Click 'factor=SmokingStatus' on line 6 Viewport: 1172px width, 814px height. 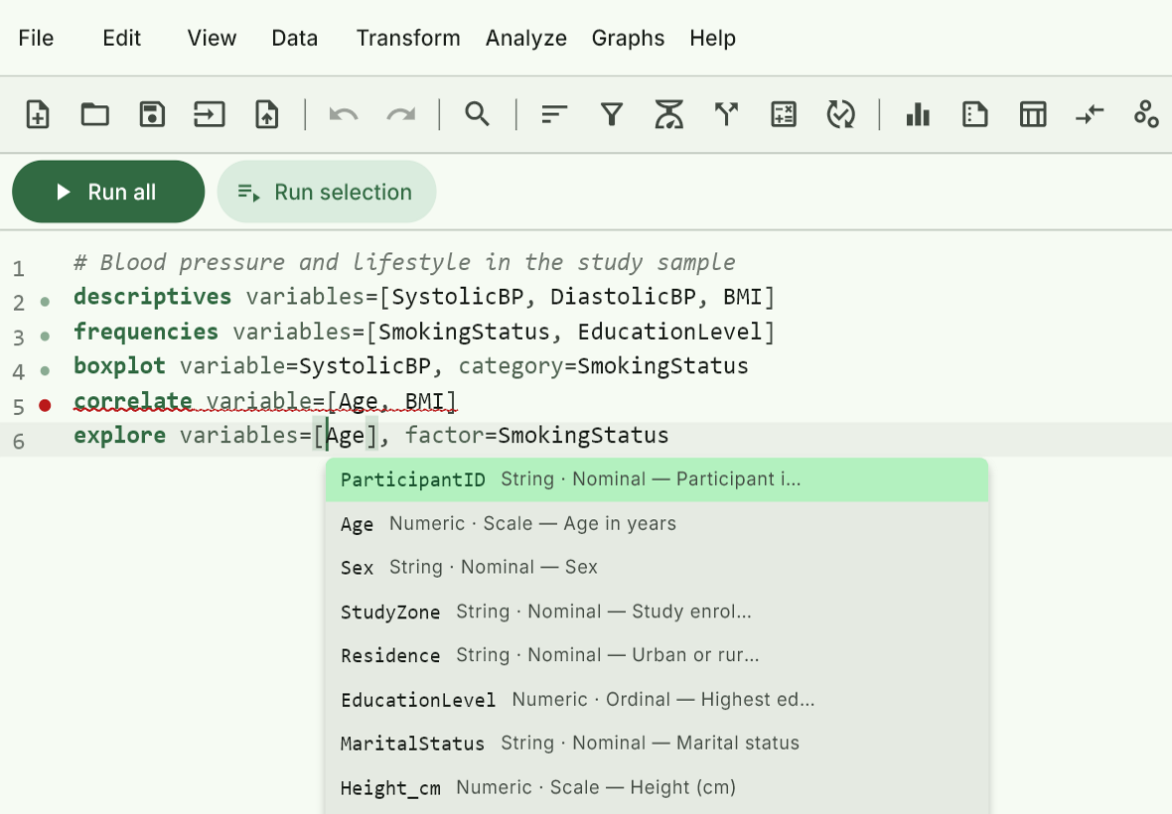(x=536, y=436)
